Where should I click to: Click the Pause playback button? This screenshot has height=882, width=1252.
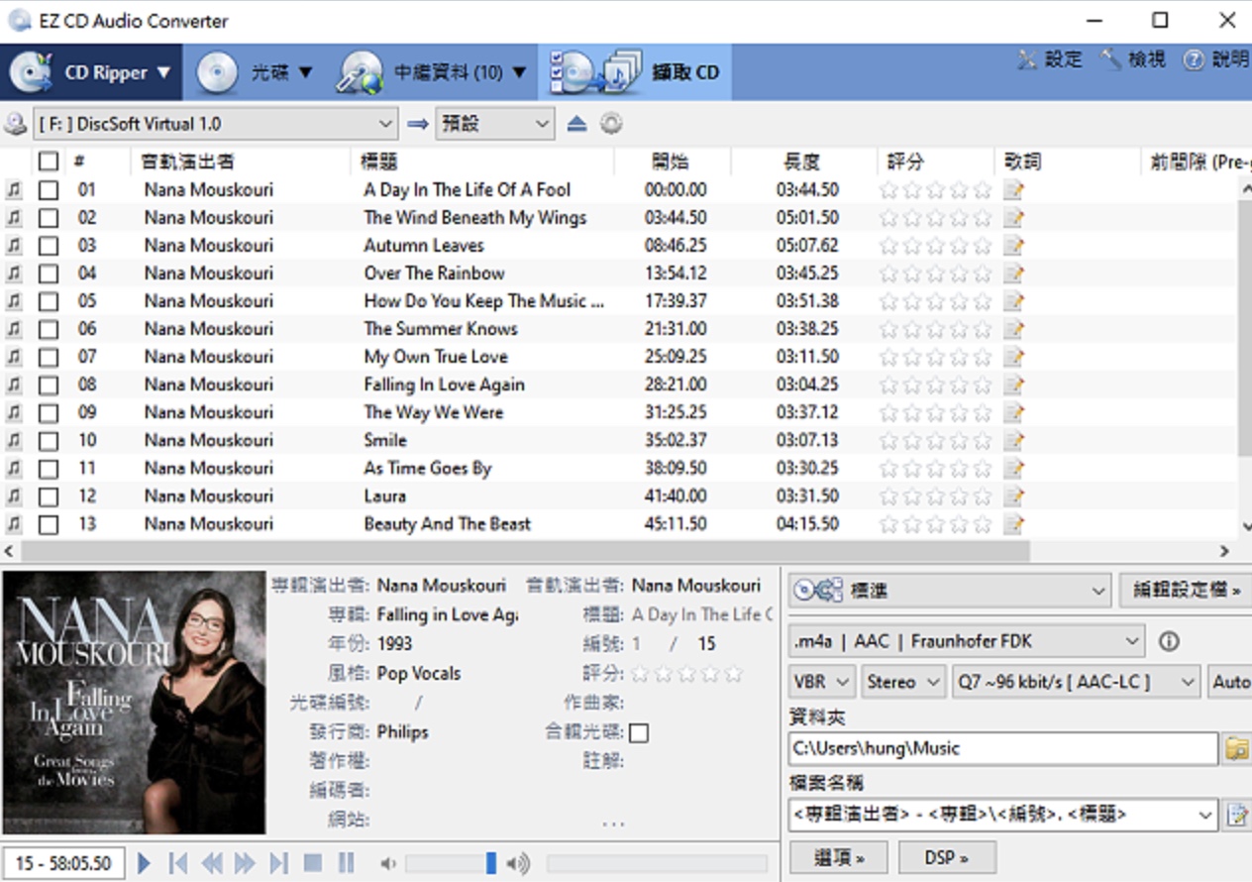coord(346,863)
